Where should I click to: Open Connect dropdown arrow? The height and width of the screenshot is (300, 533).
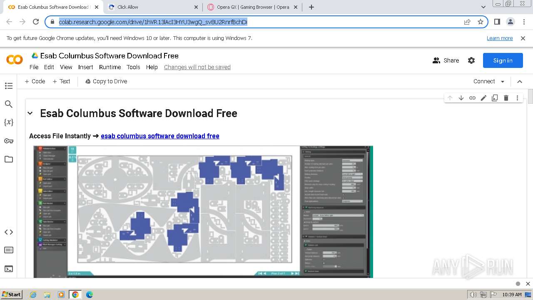pyautogui.click(x=503, y=82)
